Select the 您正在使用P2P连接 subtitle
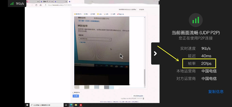 (x=196, y=38)
